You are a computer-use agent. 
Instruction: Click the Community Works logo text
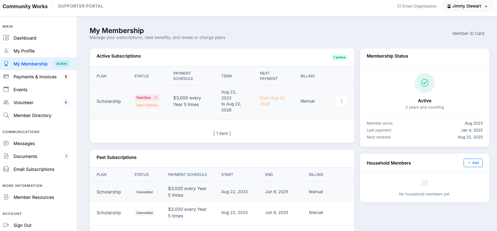click(x=25, y=6)
